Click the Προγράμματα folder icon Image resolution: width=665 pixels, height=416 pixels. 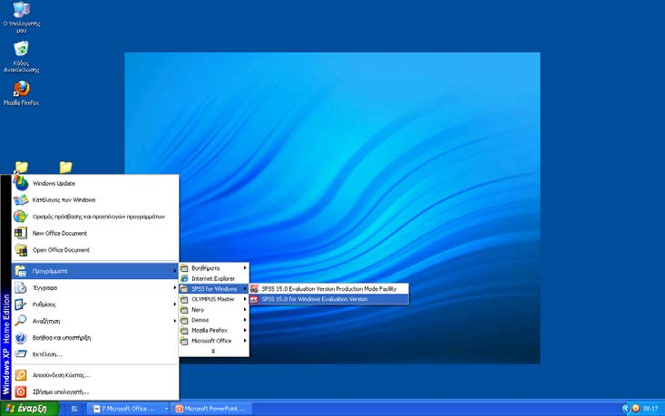pyautogui.click(x=20, y=271)
